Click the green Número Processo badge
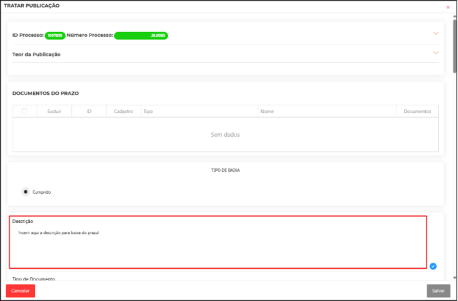This screenshot has width=458, height=301. [141, 36]
